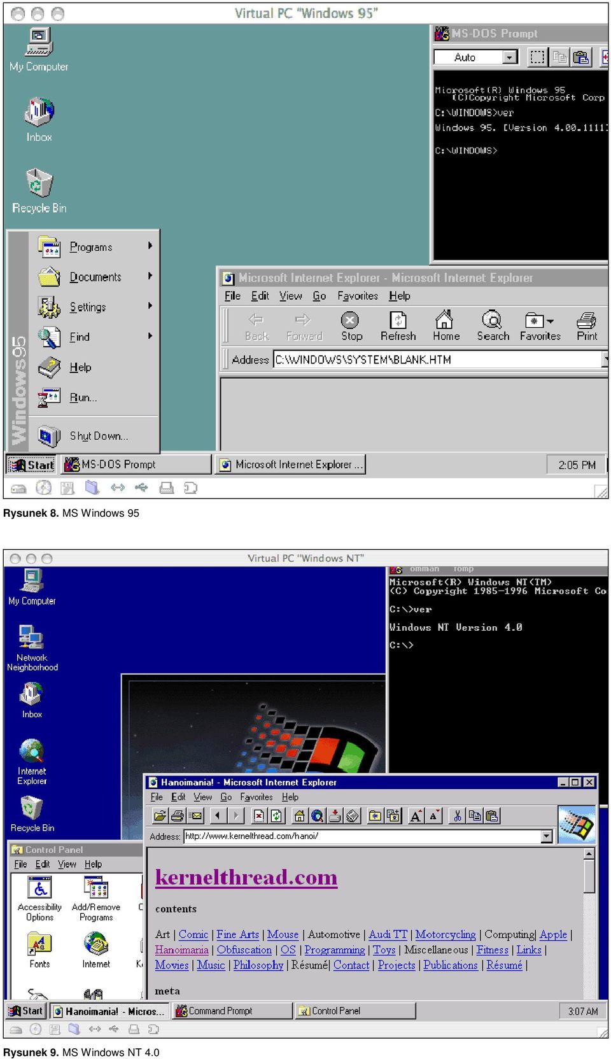This screenshot has height=1059, width=611.
Task: Click the Stop icon in Hanoimania IE toolbar
Action: (x=258, y=815)
